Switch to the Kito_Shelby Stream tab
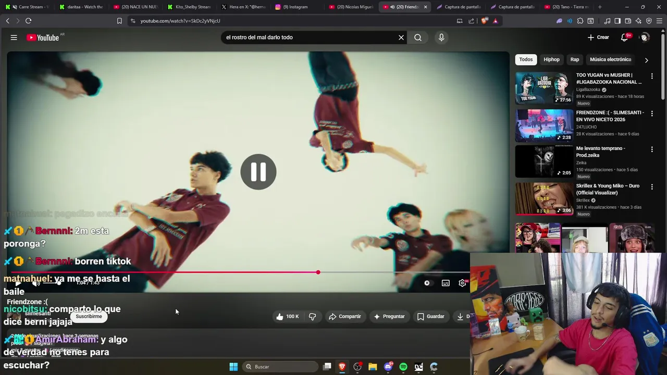The image size is (667, 375). 189,7
